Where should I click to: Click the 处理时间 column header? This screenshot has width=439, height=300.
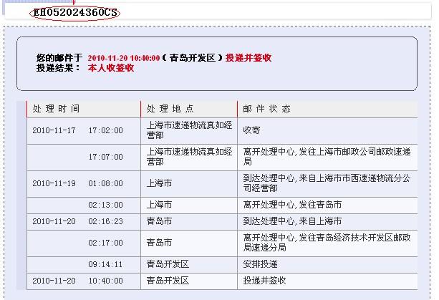pyautogui.click(x=56, y=109)
